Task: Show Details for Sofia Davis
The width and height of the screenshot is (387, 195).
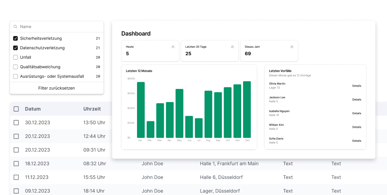Action: (357, 141)
